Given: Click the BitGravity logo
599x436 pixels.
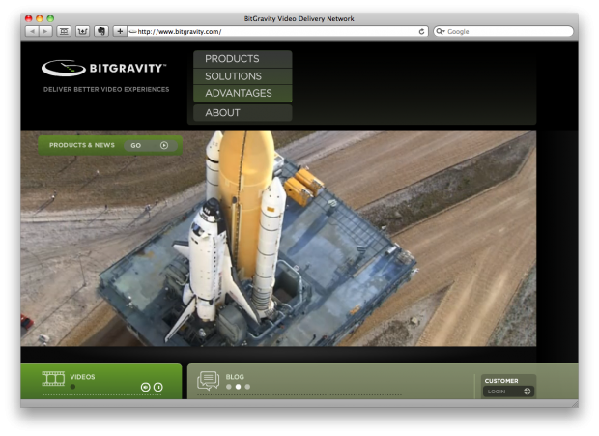Looking at the screenshot, I should [x=104, y=68].
